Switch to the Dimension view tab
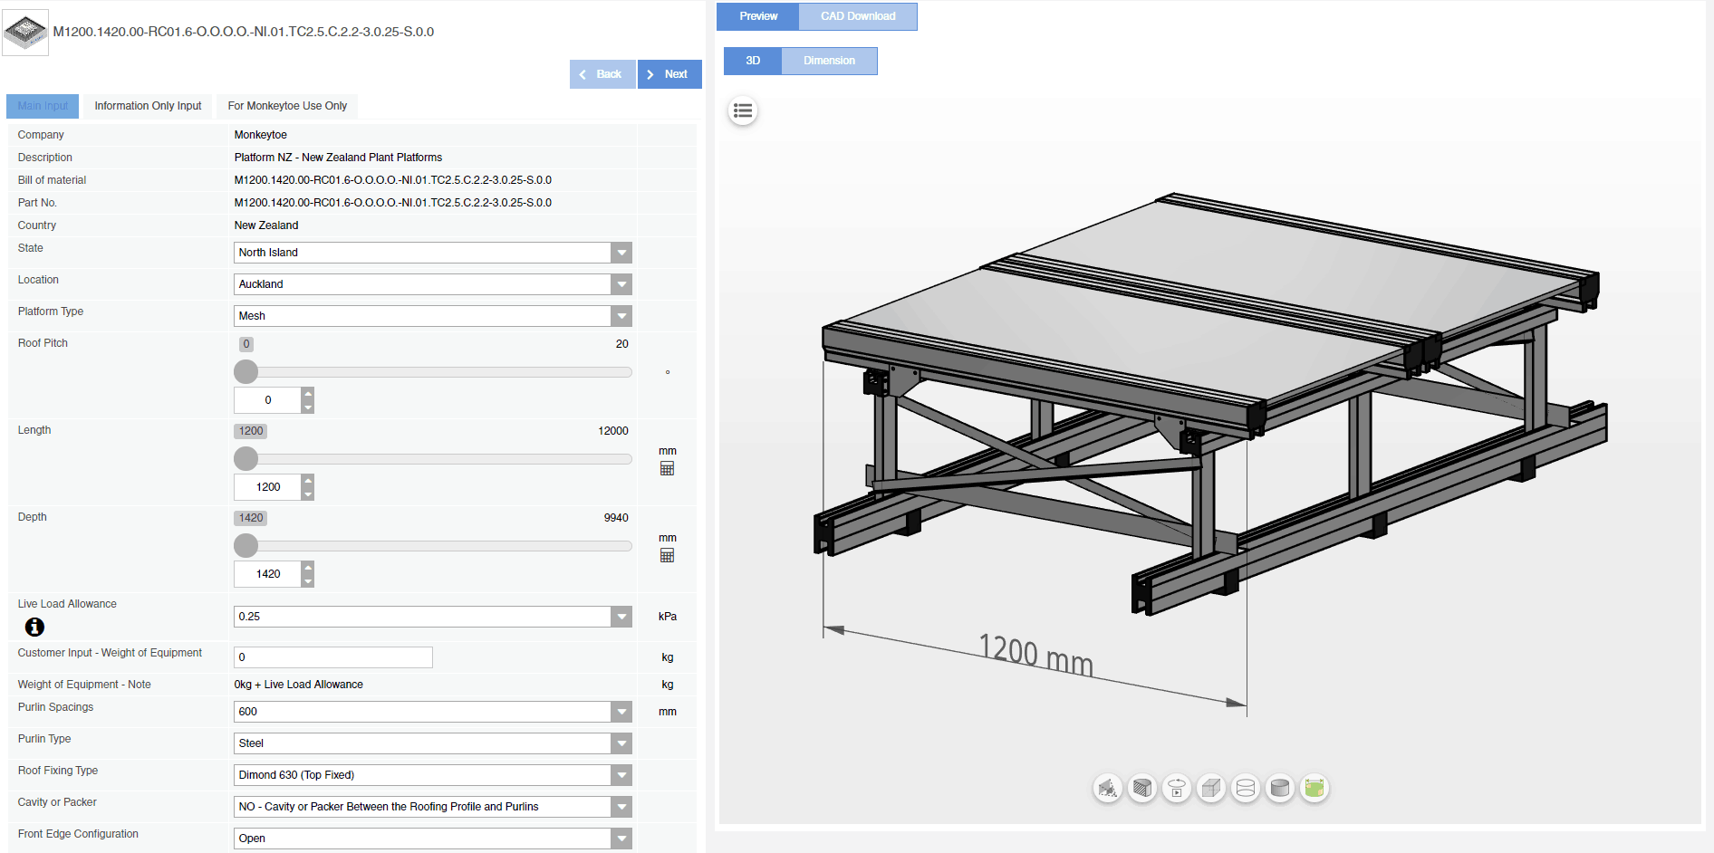Screen dimensions: 1714x853 click(828, 61)
